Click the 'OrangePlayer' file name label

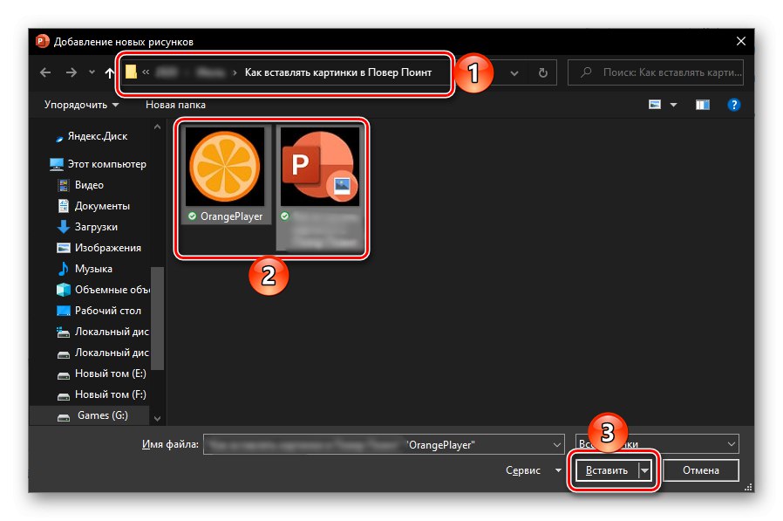click(231, 216)
